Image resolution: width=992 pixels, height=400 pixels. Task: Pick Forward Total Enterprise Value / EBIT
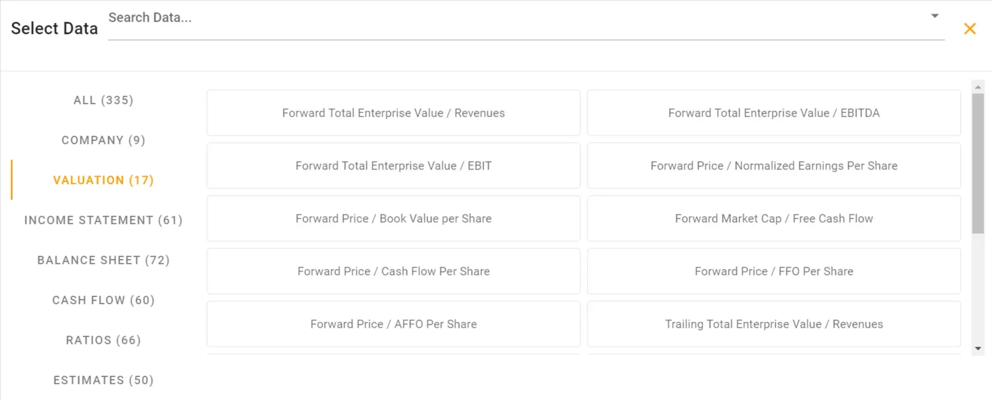click(x=393, y=166)
